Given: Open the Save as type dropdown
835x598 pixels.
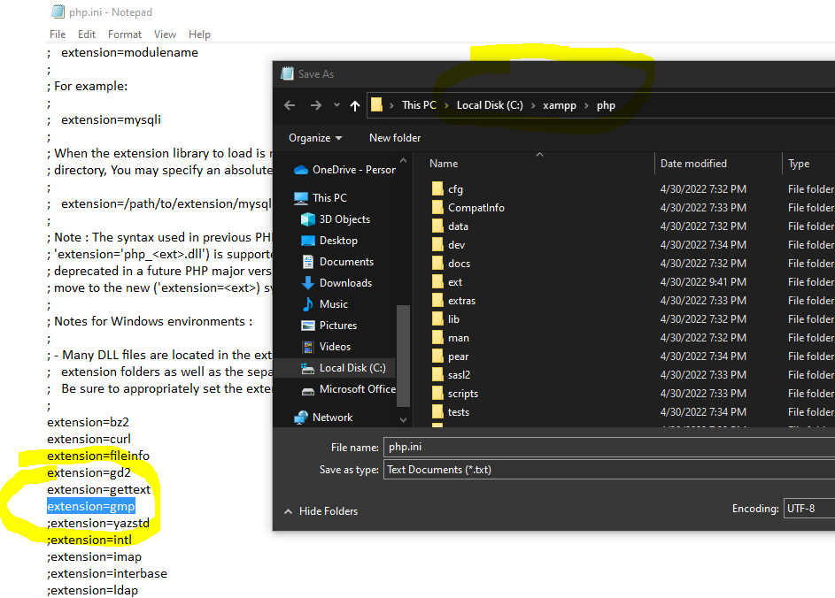Looking at the screenshot, I should pos(609,470).
